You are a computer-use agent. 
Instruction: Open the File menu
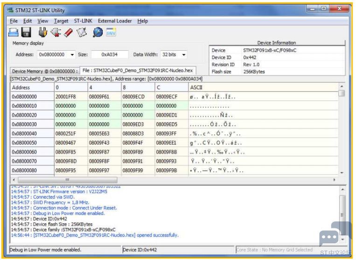[x=14, y=21]
